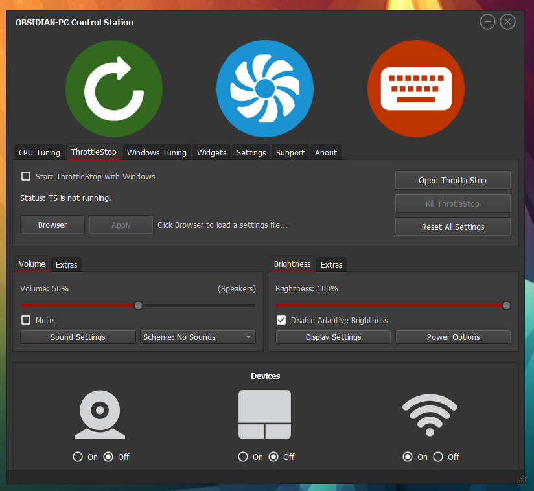This screenshot has height=491, width=534.
Task: Open Power Options
Action: pyautogui.click(x=453, y=337)
